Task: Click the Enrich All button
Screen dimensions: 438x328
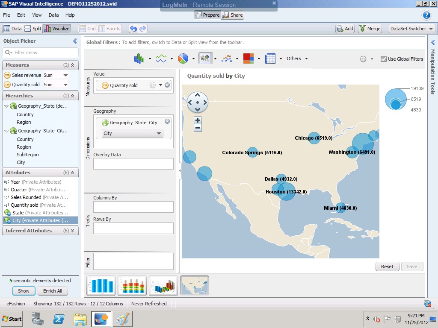Action: [x=53, y=291]
